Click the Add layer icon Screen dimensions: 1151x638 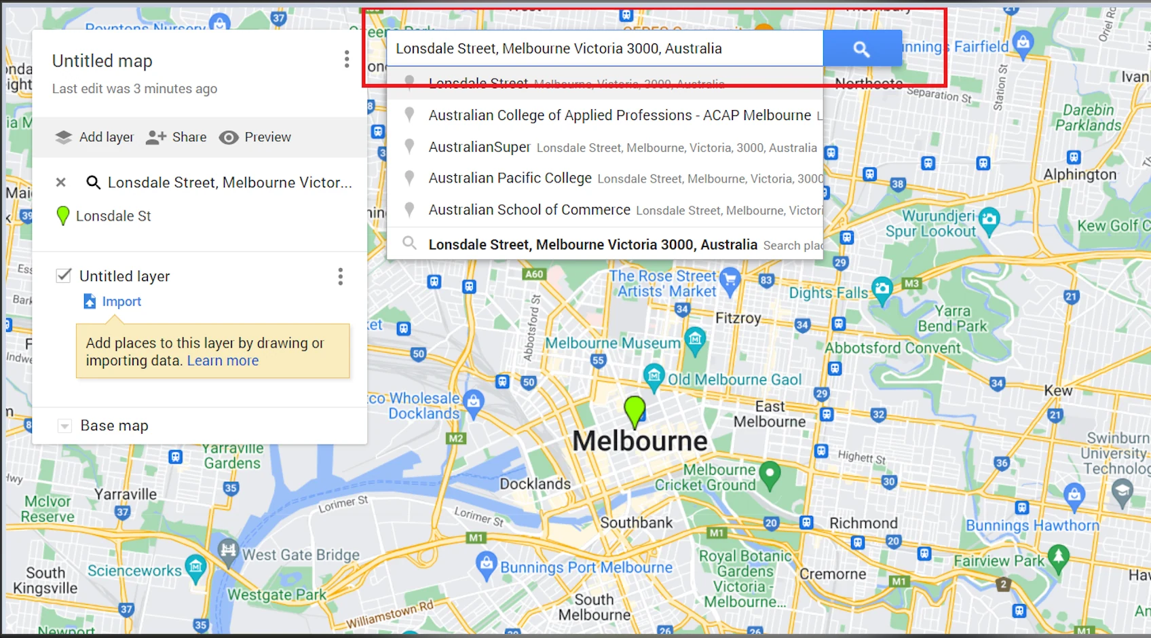pyautogui.click(x=64, y=137)
